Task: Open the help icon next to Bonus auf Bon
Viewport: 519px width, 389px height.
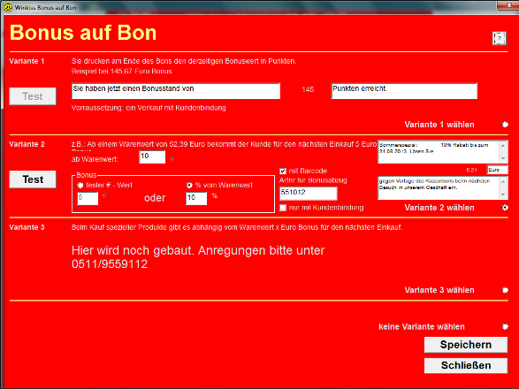Action: [x=500, y=38]
